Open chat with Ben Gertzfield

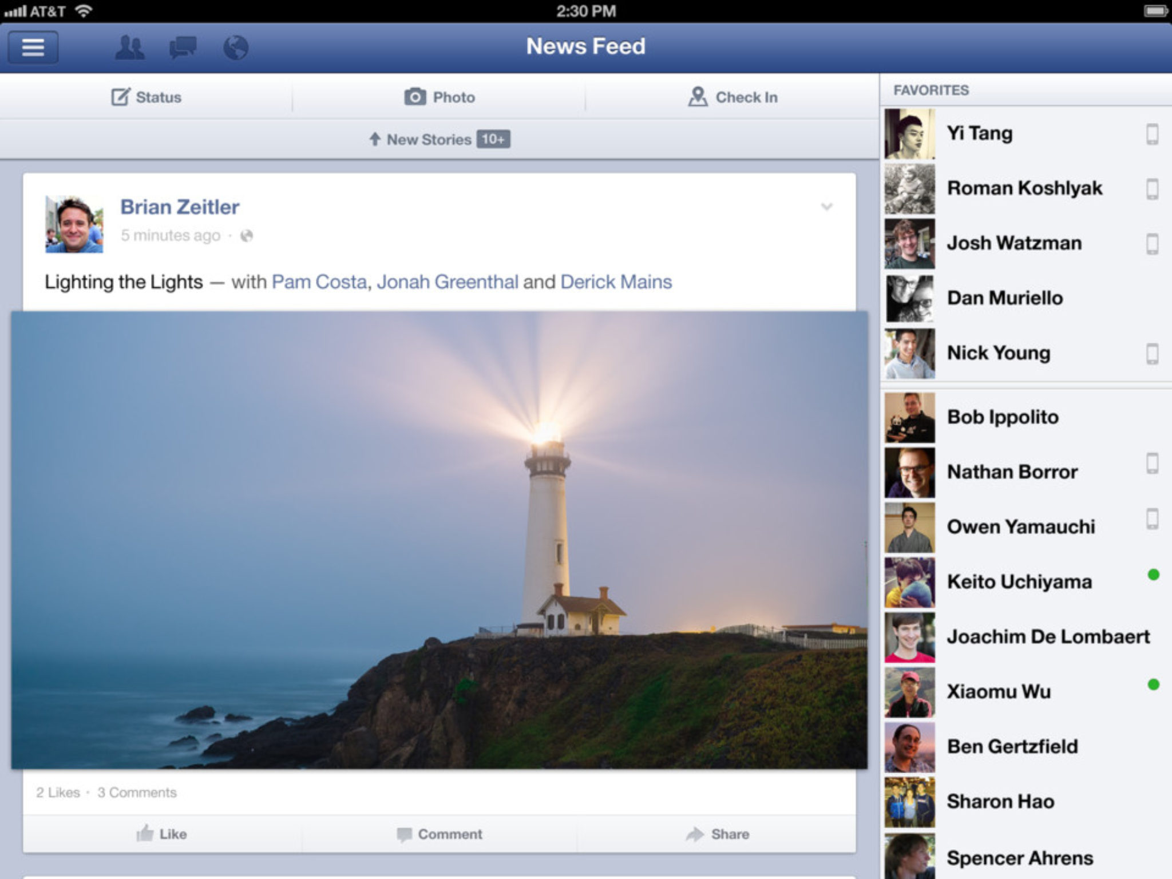click(x=1025, y=747)
